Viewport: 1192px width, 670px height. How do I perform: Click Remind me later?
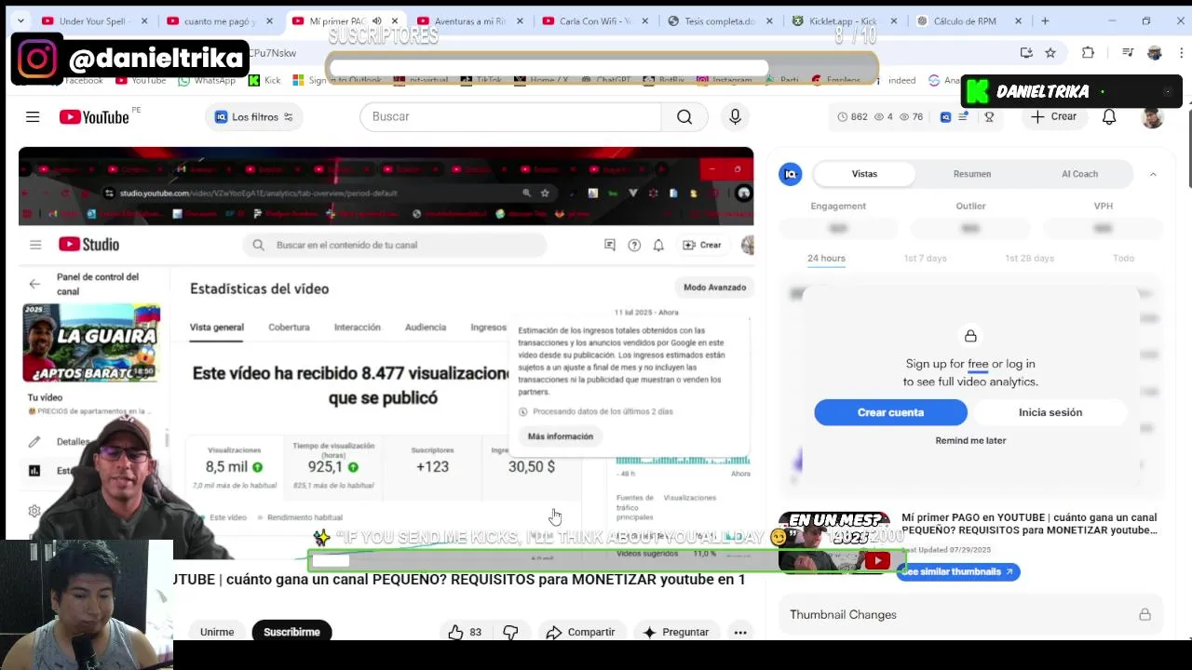coord(970,440)
